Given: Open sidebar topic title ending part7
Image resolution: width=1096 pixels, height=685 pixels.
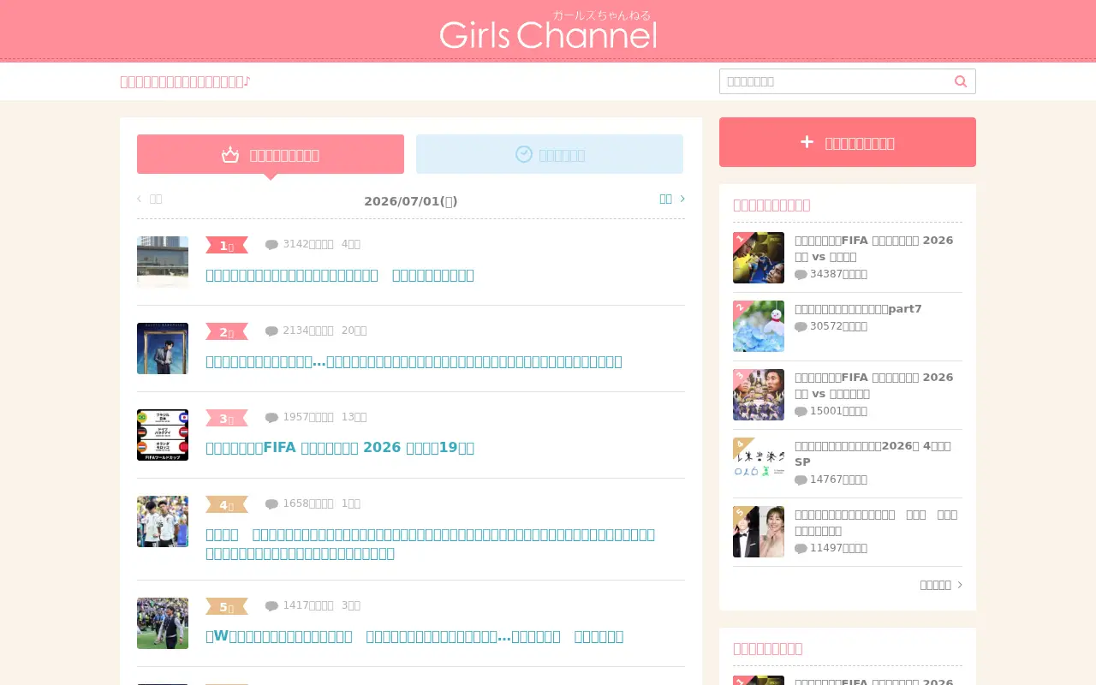Looking at the screenshot, I should click(x=858, y=308).
